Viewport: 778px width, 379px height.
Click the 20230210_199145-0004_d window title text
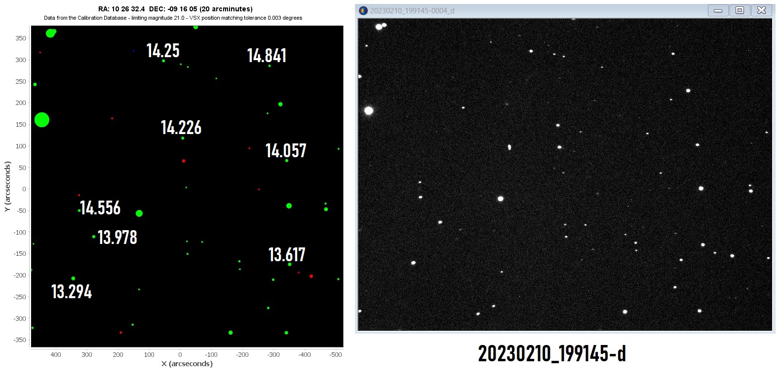coord(412,10)
